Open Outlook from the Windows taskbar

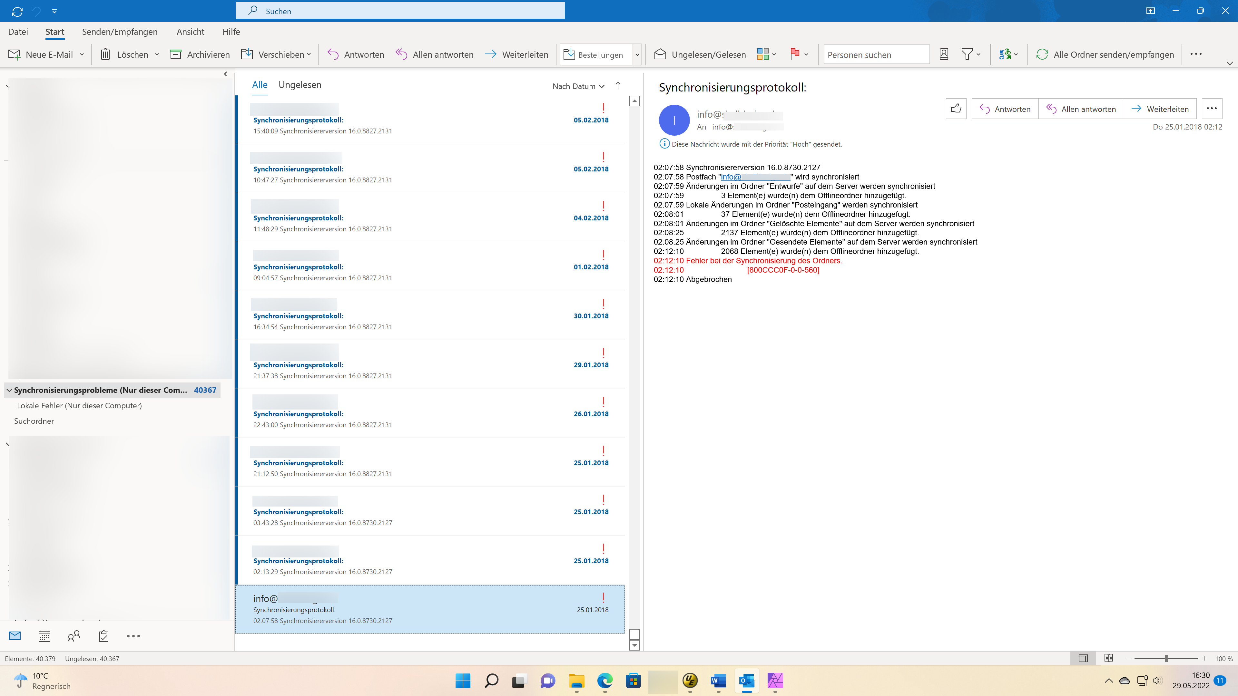[746, 680]
